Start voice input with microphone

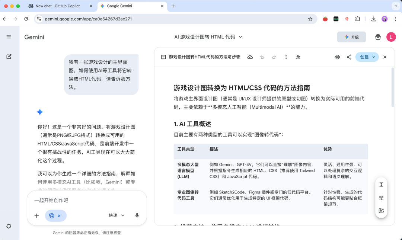point(137,215)
